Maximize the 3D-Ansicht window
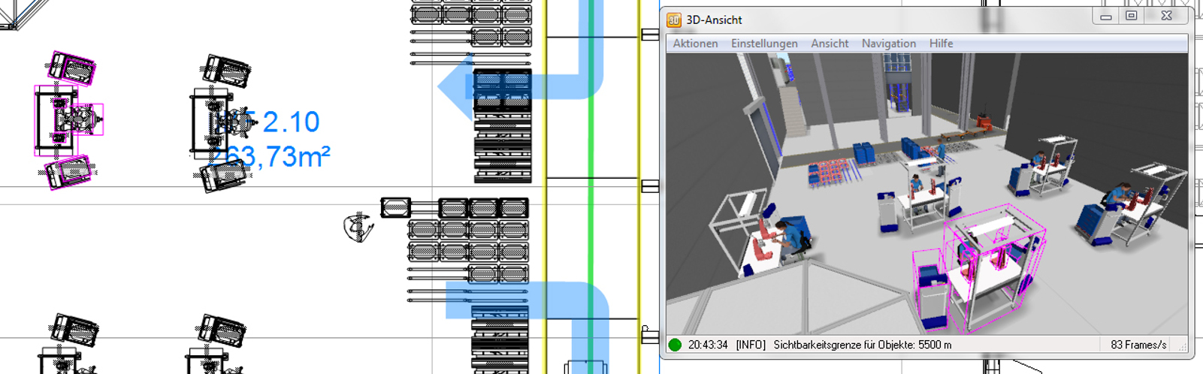Image resolution: width=1203 pixels, height=374 pixels. point(1132,16)
